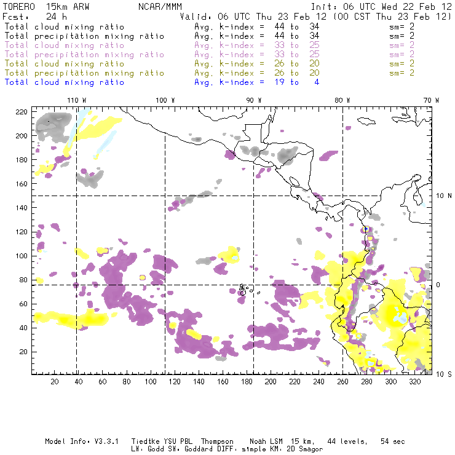Click the '10 N' latitude label
455x455 pixels.
(444, 196)
